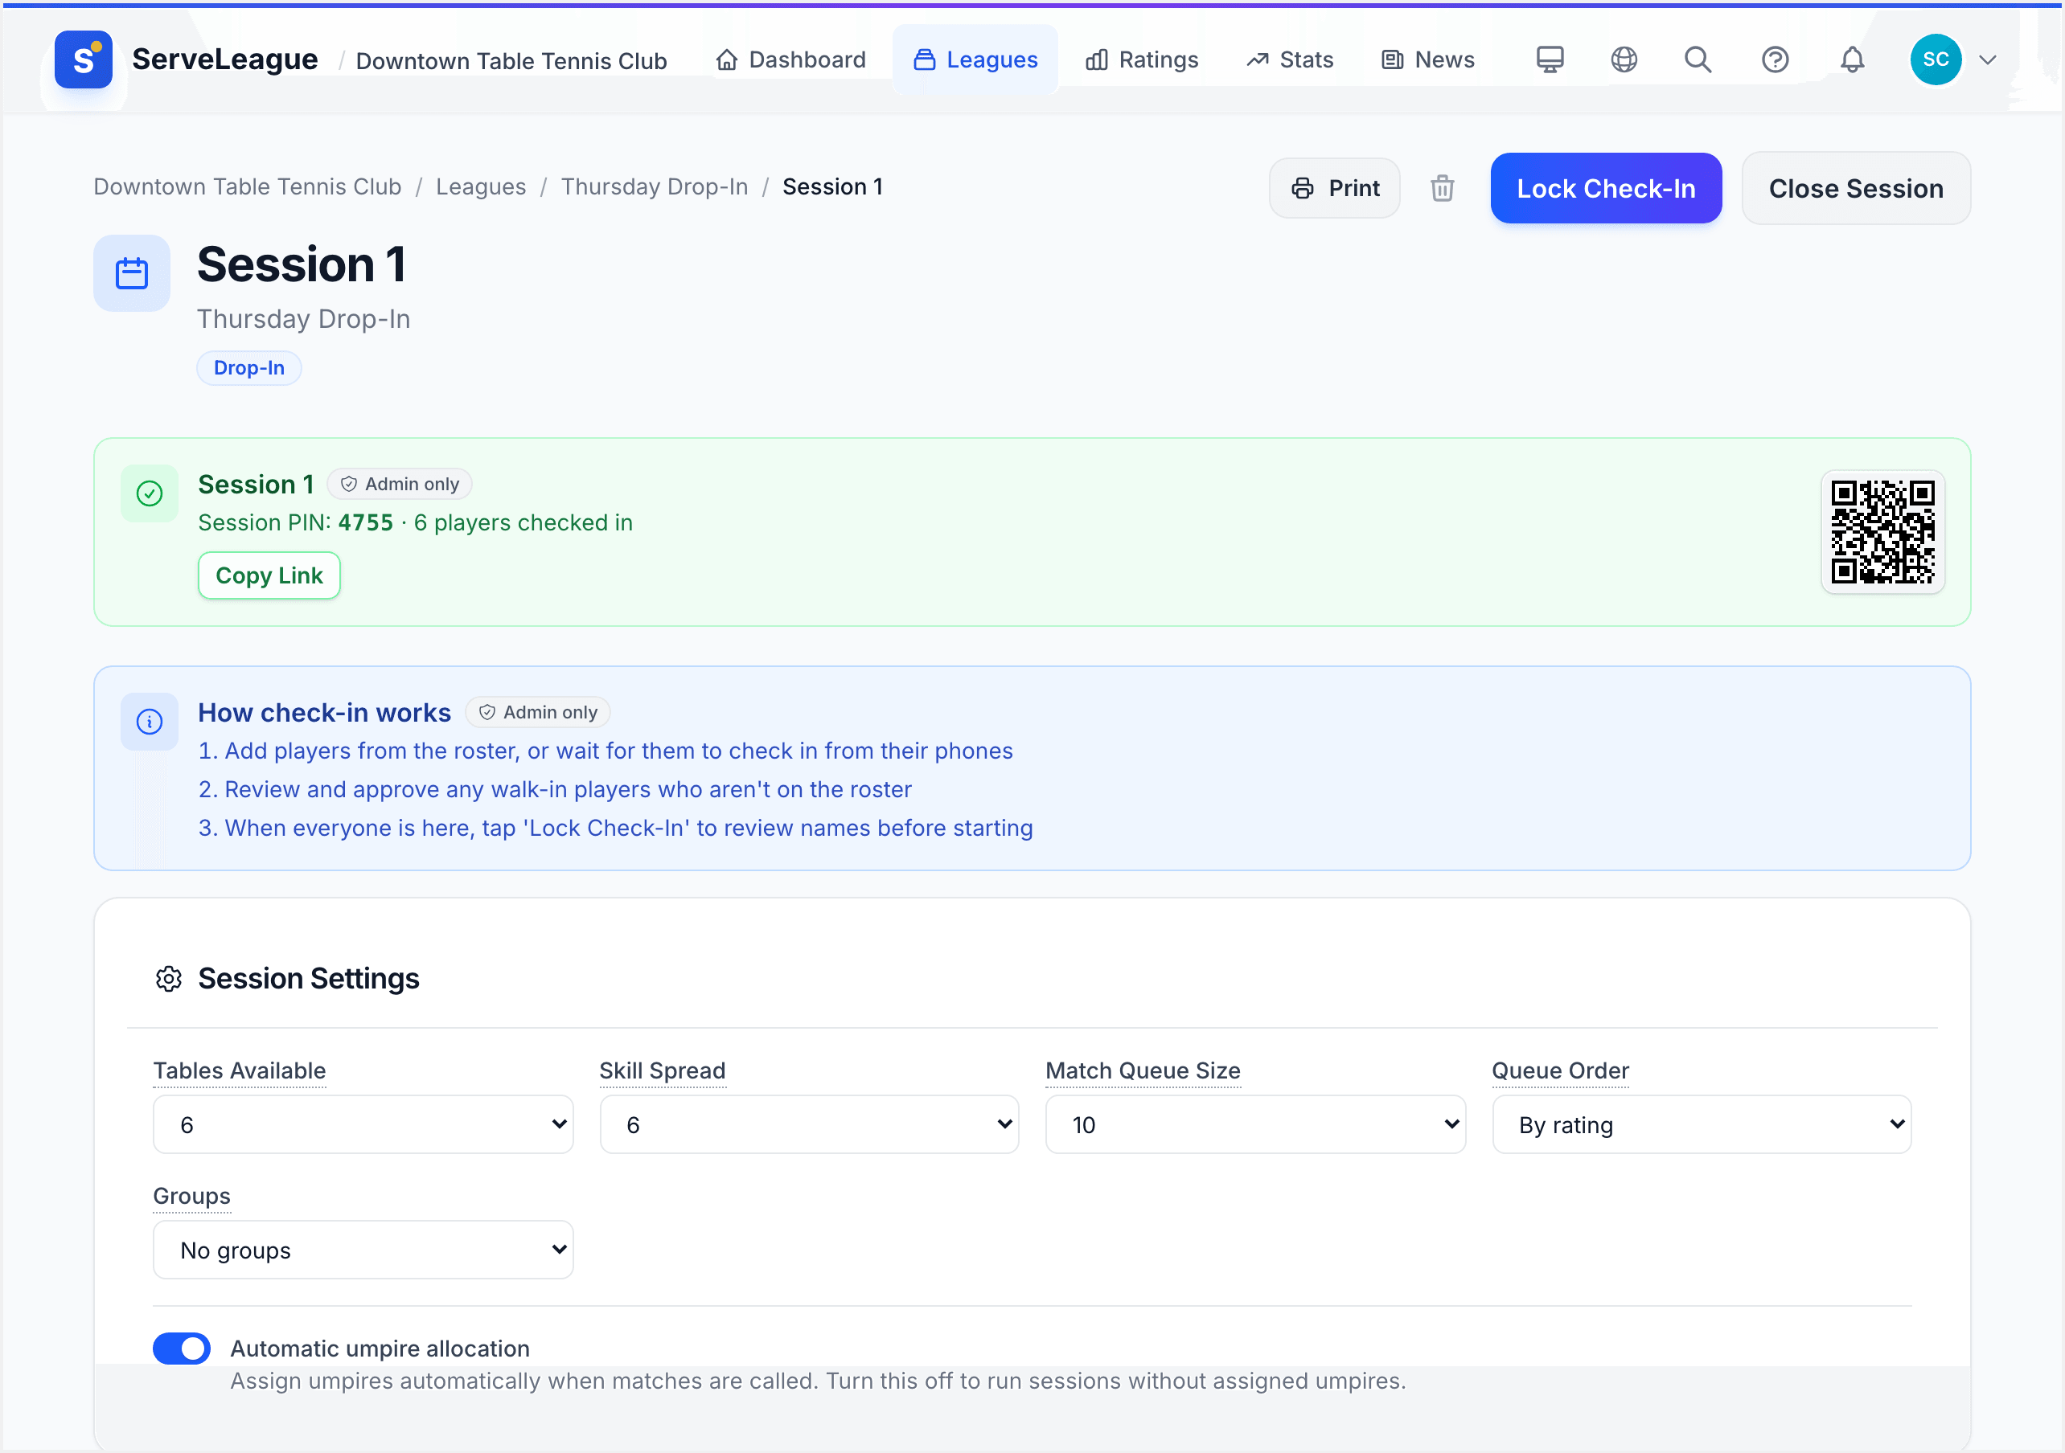
Task: Click Admin only badge beside How check-in works
Action: point(538,712)
